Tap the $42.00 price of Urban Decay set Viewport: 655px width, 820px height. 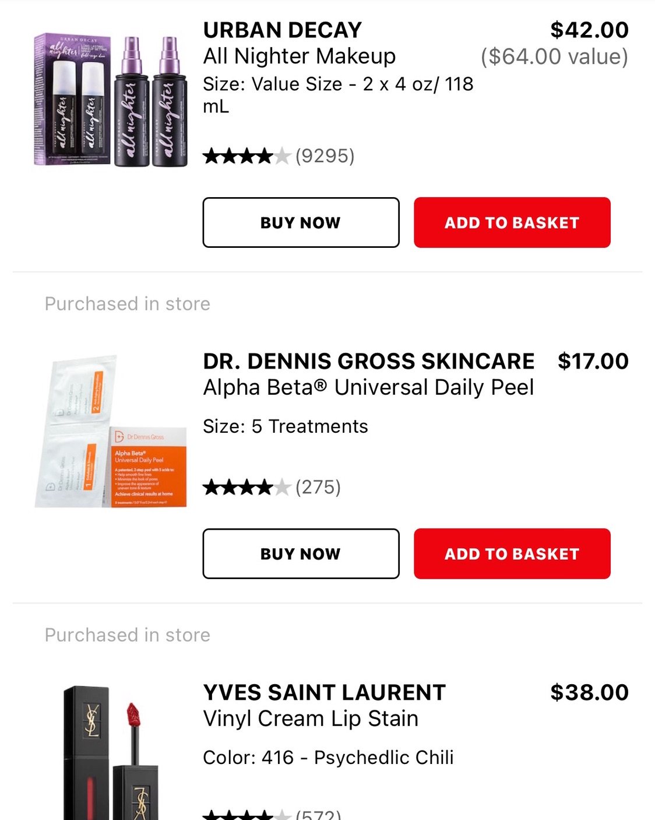pos(589,30)
